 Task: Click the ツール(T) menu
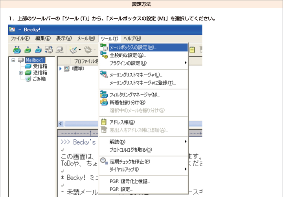coord(109,39)
